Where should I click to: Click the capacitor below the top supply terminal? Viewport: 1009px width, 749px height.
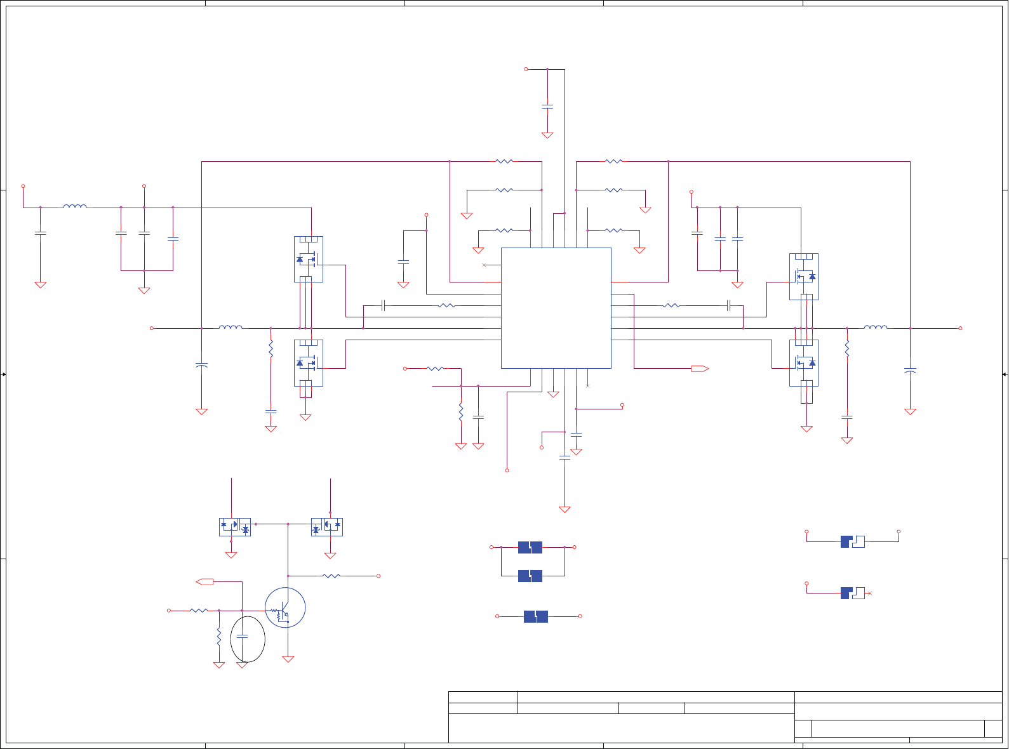pyautogui.click(x=547, y=107)
